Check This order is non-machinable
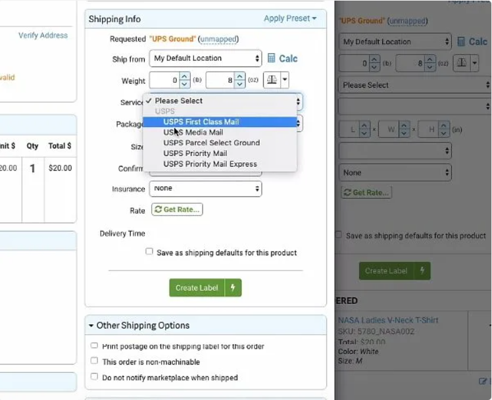Screen dimensions: 492x400 [x=94, y=361]
